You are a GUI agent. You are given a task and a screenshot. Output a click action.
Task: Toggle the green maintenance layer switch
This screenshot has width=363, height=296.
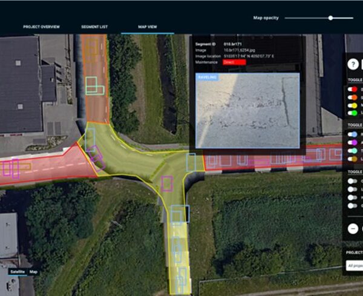point(353,113)
